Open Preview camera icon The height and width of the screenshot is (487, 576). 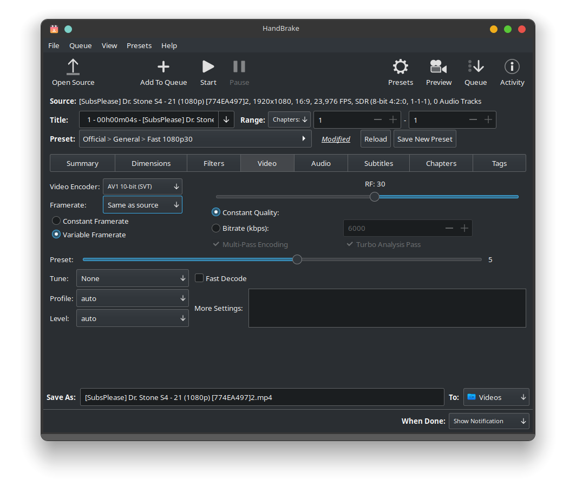coord(438,66)
